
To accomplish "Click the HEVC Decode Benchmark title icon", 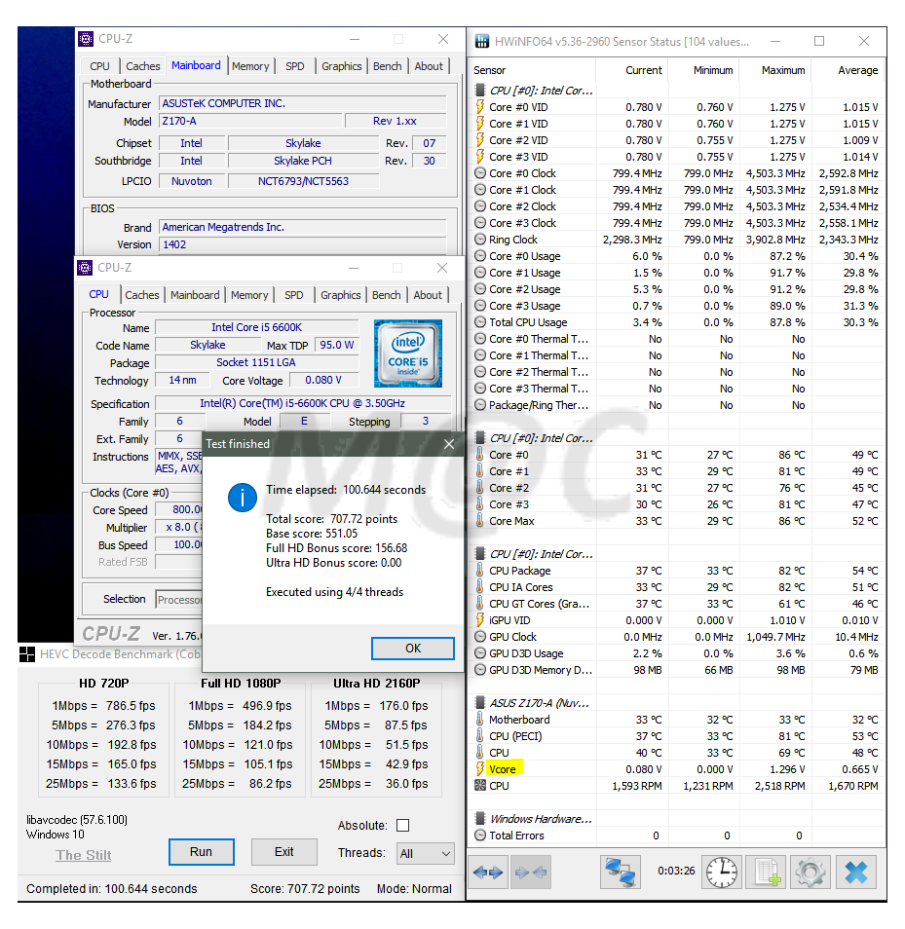I will [26, 654].
